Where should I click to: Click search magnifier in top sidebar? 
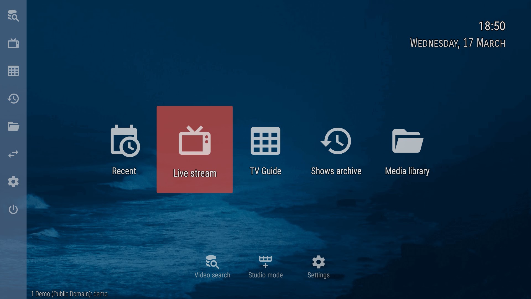click(x=13, y=16)
